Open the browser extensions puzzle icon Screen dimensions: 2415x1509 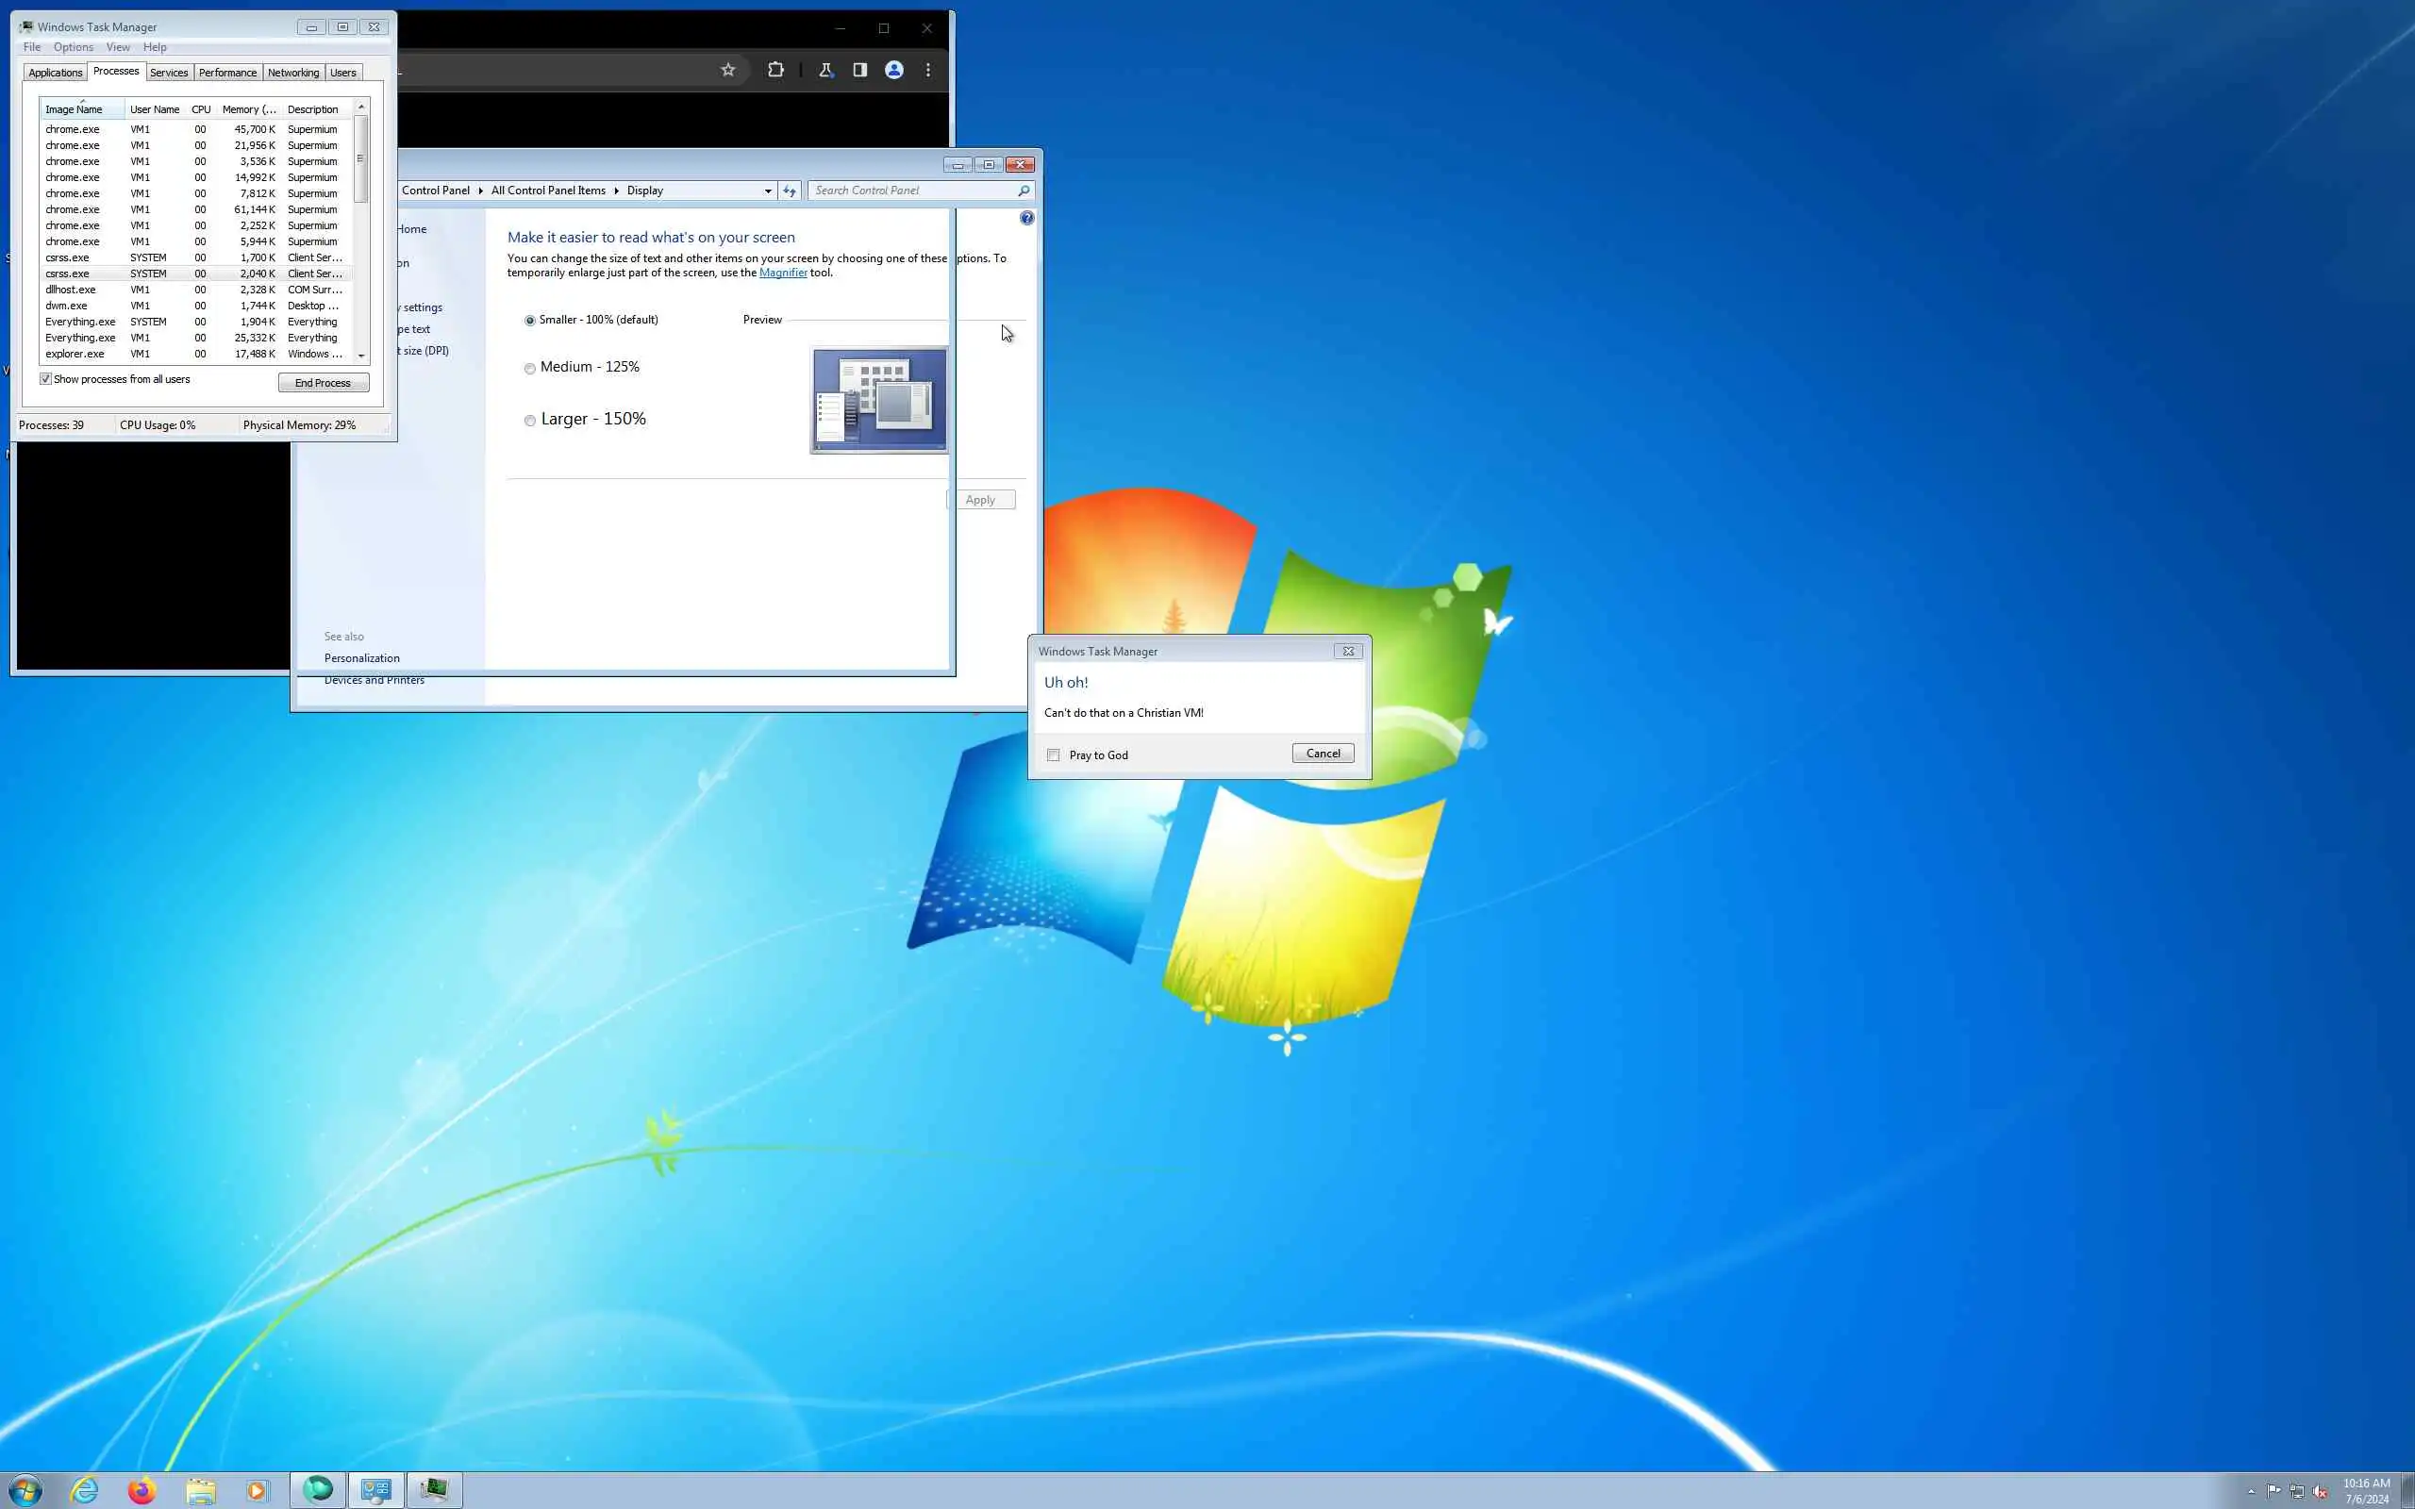tap(775, 70)
